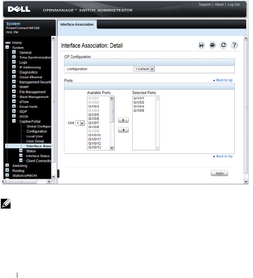
Task: Select Gi1/0/13 in Available Ports
Action: 95,147
